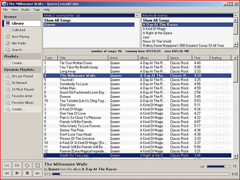Open the File menu
This screenshot has height=180, width=240.
5,10
